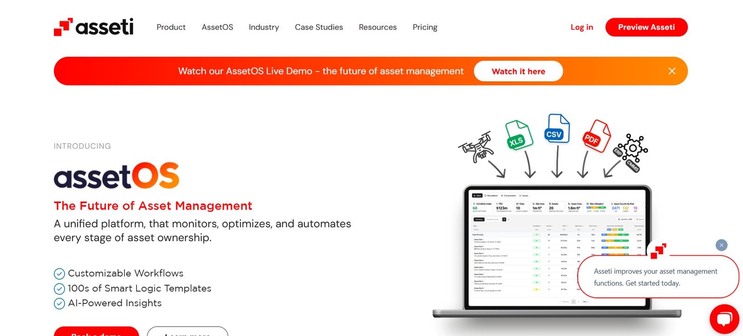Image resolution: width=743 pixels, height=336 pixels.
Task: Open the live chat bubble icon
Action: click(724, 319)
